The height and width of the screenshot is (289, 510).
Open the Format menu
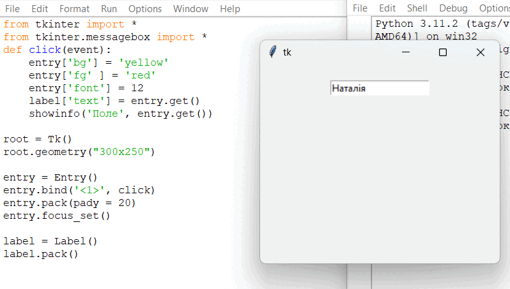pos(74,9)
